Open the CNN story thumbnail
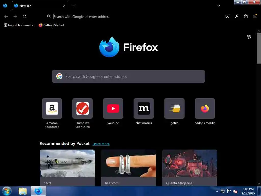The image size is (261, 196). point(67,163)
